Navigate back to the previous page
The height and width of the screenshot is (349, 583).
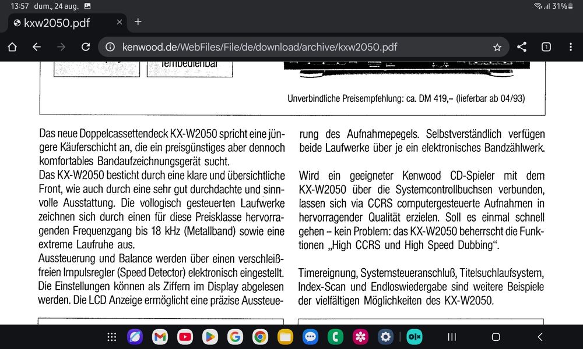pyautogui.click(x=36, y=47)
